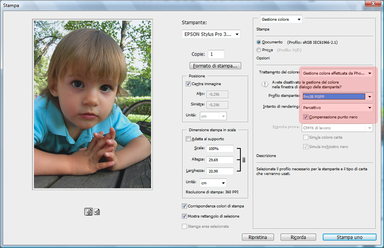Viewport: 384px width, 248px height.
Task: Open the Gestione colore dropdown
Action: (x=281, y=20)
